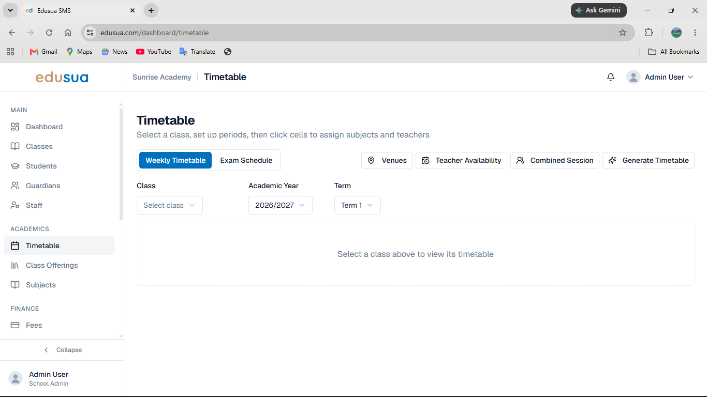Switch to the Exam Schedule tab
The height and width of the screenshot is (397, 707).
[x=246, y=160]
